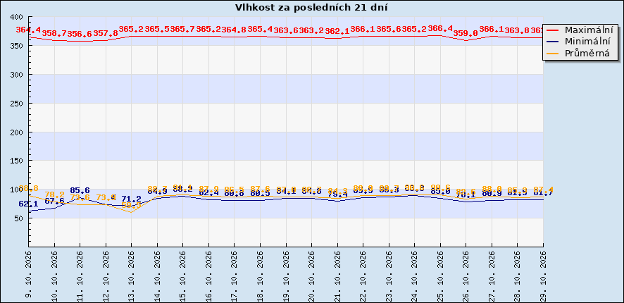Click the x-axis date label '13. 10. 2026'

[x=131, y=276]
